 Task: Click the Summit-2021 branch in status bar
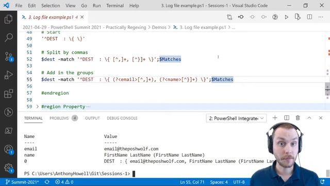(x=22, y=182)
